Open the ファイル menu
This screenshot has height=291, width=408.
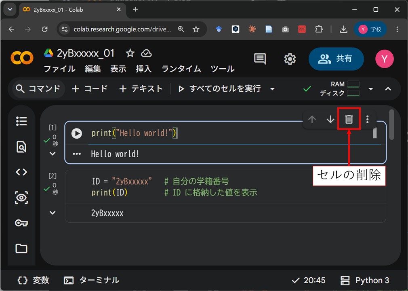[60, 69]
